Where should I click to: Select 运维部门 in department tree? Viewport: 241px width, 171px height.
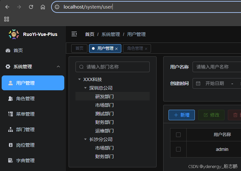pos(105,131)
